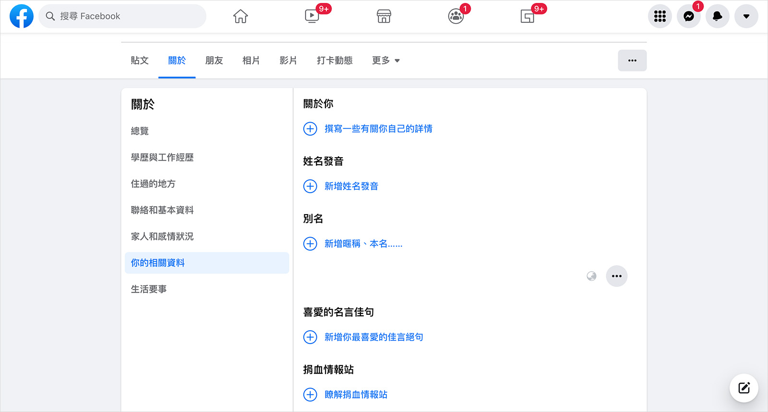This screenshot has width=768, height=412.
Task: Click the 新增暱稱、本名 link
Action: tap(363, 243)
